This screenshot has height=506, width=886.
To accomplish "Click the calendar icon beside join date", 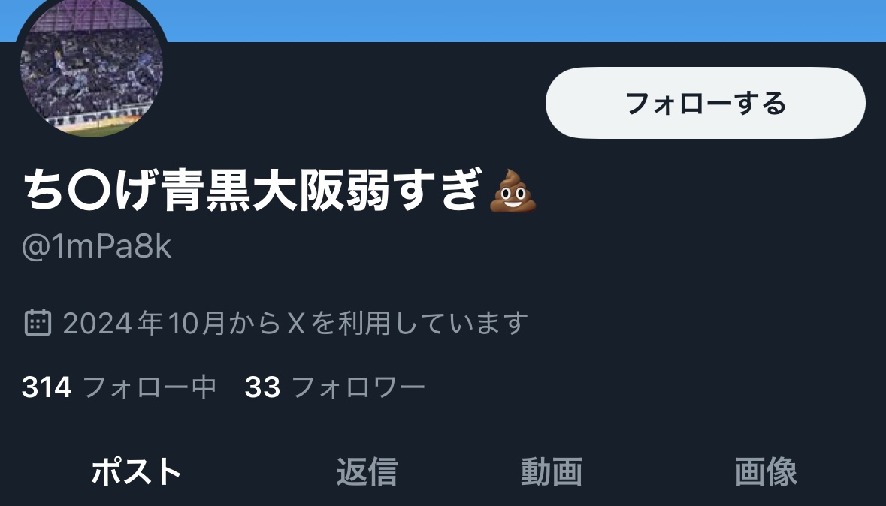I will click(x=38, y=323).
